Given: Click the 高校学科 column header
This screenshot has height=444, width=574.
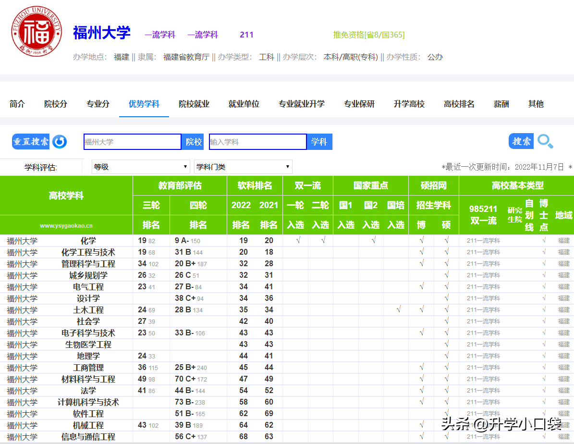Looking at the screenshot, I should (66, 195).
